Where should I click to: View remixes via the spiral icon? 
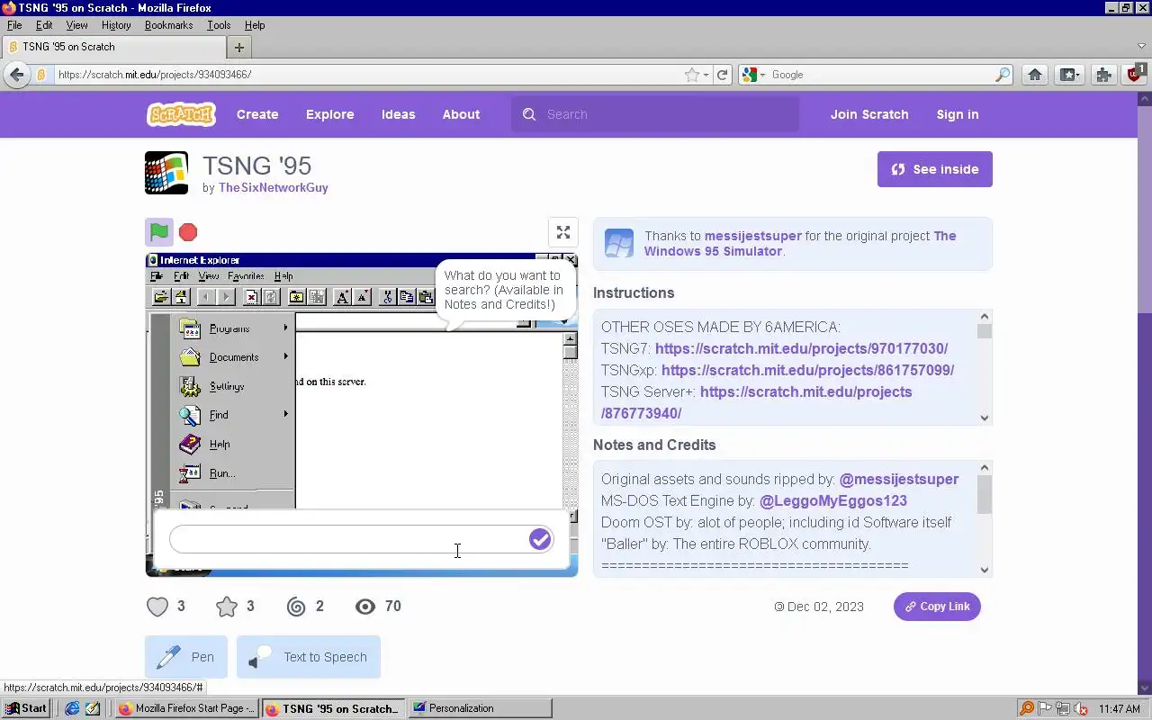296,607
